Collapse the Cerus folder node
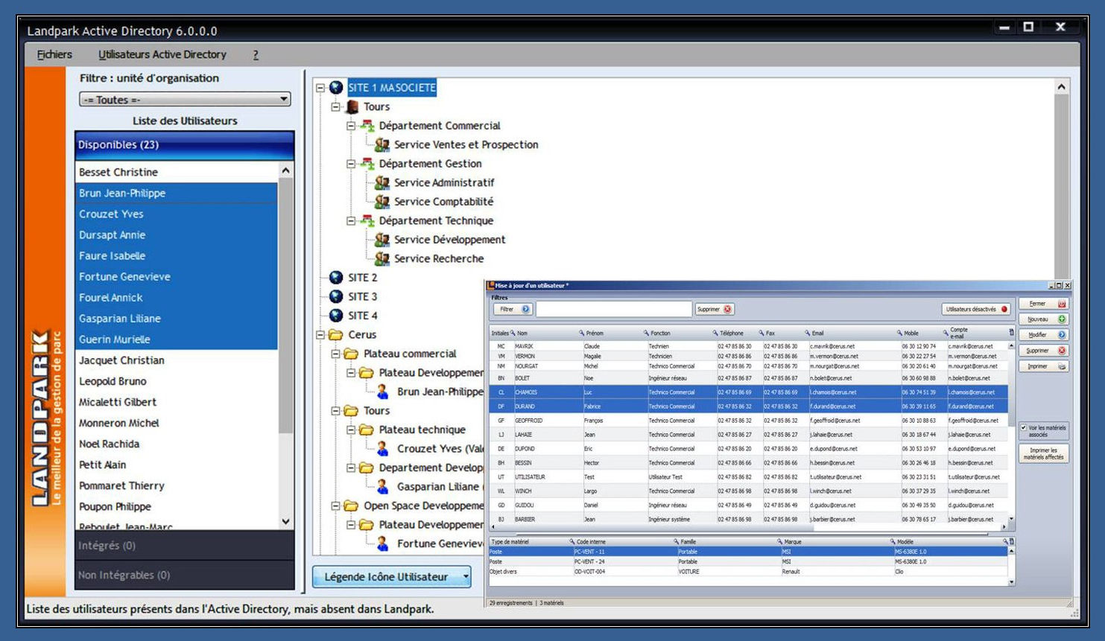 [320, 335]
